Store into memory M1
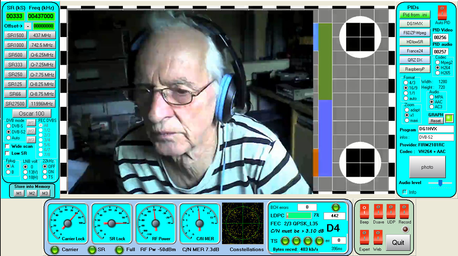458x256 pixels. [x=19, y=193]
